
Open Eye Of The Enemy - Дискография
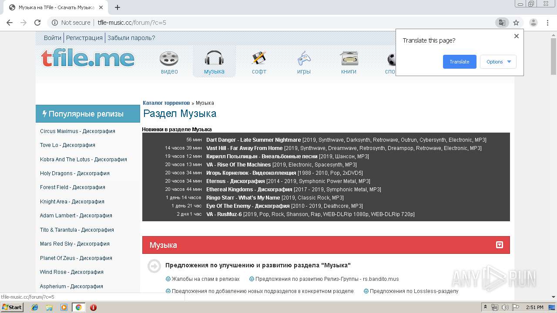click(x=248, y=206)
